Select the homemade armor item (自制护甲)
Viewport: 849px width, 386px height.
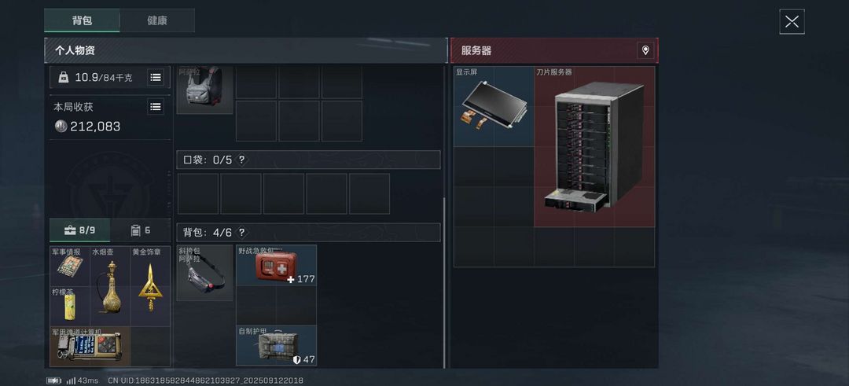point(276,345)
